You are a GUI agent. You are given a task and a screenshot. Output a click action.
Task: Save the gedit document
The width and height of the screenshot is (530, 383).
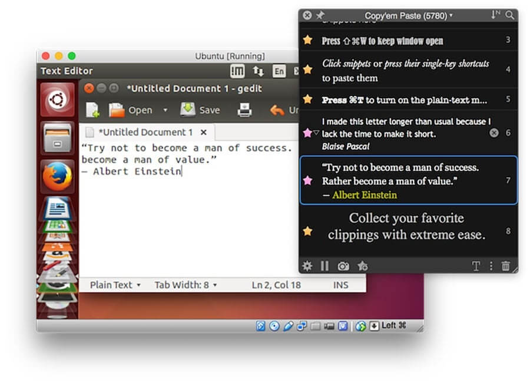(x=200, y=110)
